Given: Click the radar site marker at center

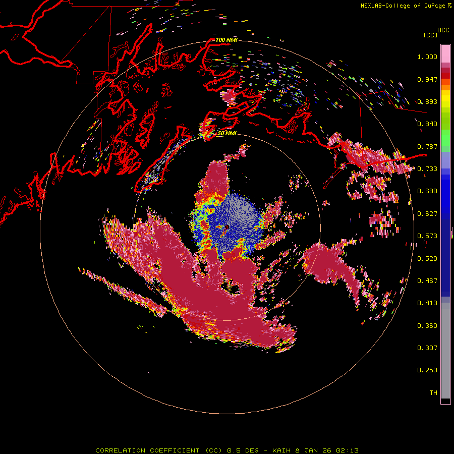Looking at the screenshot, I should (x=226, y=228).
